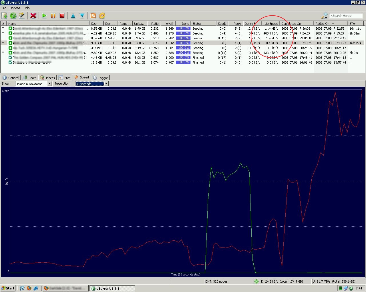Image resolution: width=366 pixels, height=292 pixels.
Task: Expand the Resolution '30 seconds' dropdown
Action: click(x=106, y=84)
